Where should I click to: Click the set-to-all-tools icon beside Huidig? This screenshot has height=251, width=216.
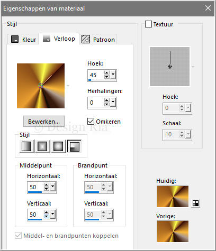pos(195,203)
